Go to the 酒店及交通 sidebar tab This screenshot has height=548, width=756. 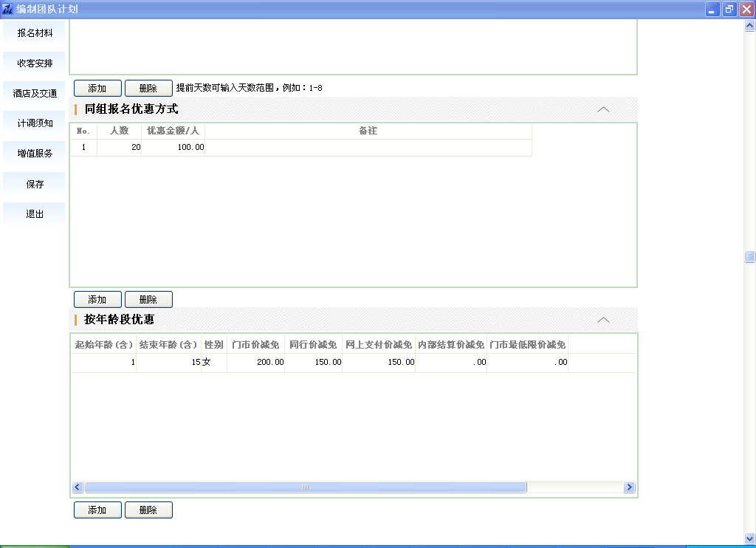(x=35, y=94)
